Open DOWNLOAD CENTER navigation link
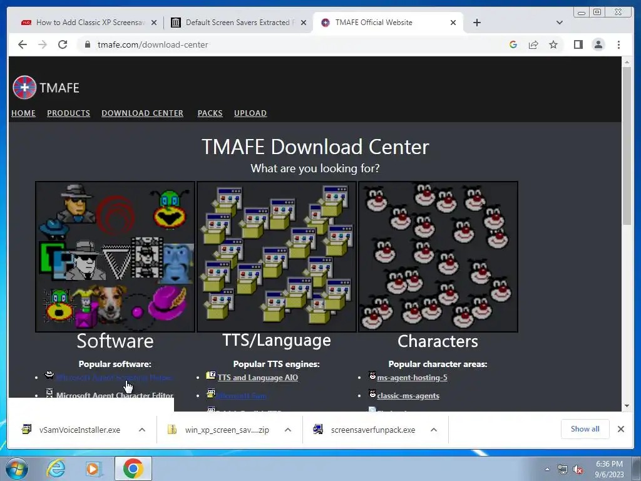The width and height of the screenshot is (641, 481). coord(142,113)
